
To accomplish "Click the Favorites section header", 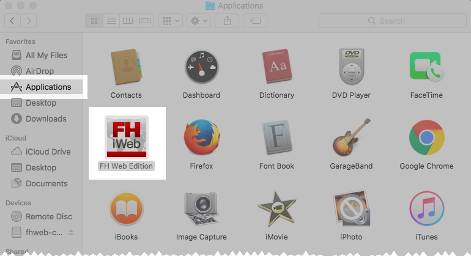I will [x=20, y=42].
